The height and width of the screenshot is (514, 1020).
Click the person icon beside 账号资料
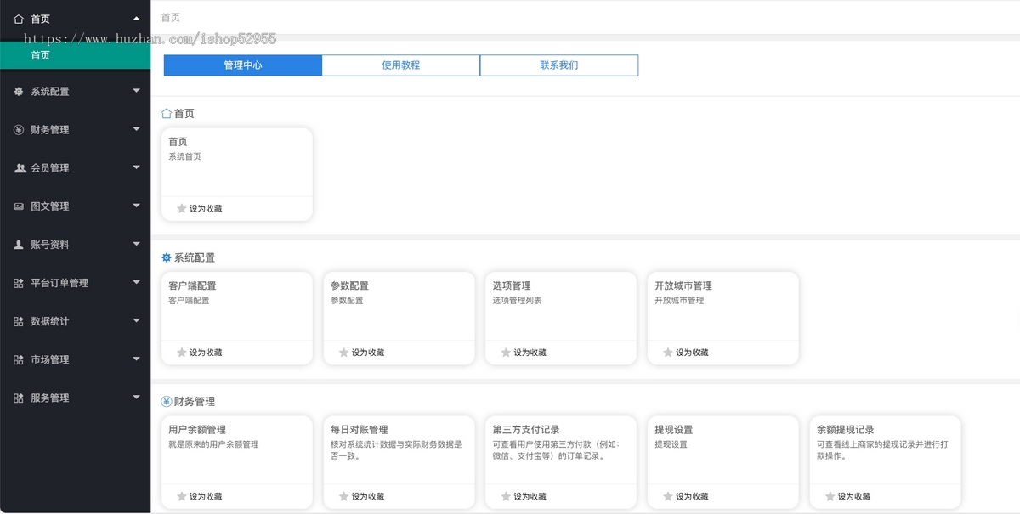tap(19, 244)
